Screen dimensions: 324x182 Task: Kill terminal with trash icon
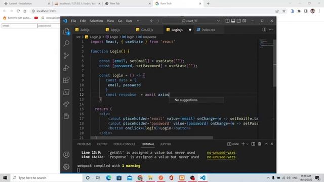pyautogui.click(x=260, y=144)
